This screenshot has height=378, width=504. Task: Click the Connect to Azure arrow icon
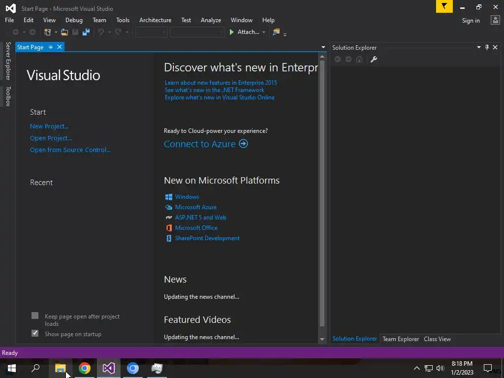point(243,144)
